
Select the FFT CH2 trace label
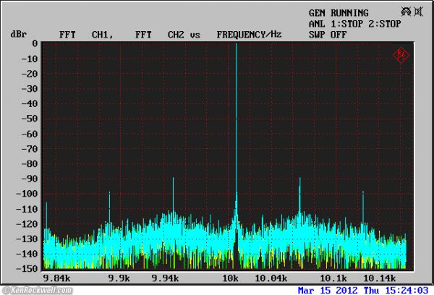pyautogui.click(x=159, y=35)
